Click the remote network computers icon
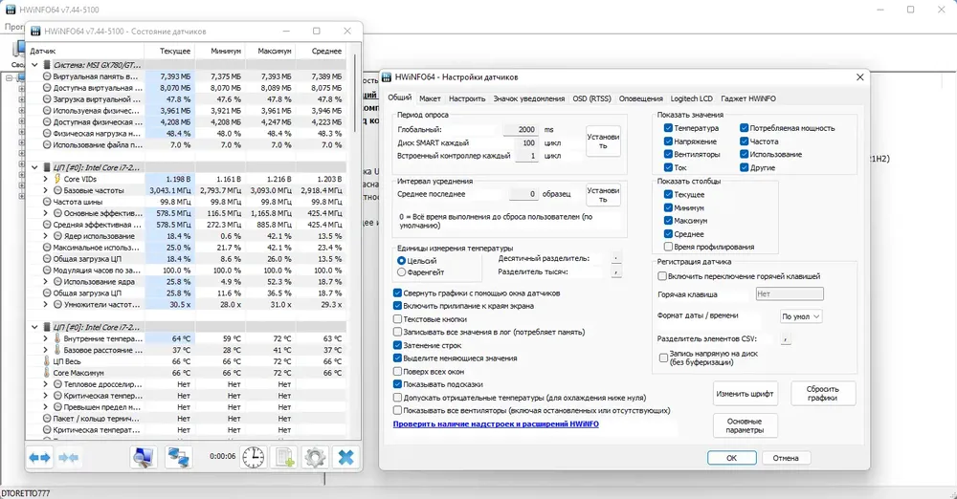957x499 pixels. pos(178,458)
